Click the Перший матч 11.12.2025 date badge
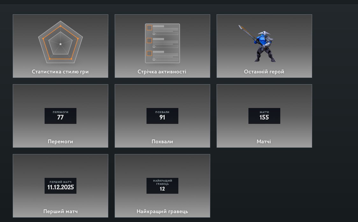Viewport: 358px width, 222px height. (61, 186)
